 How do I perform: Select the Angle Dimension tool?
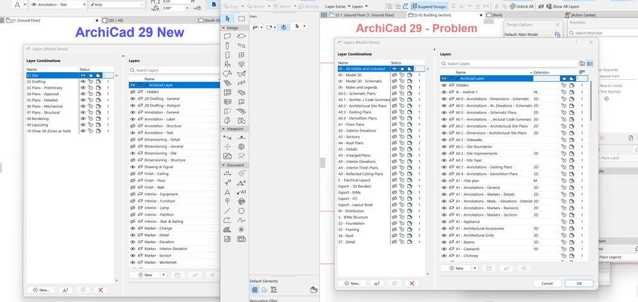[241, 183]
